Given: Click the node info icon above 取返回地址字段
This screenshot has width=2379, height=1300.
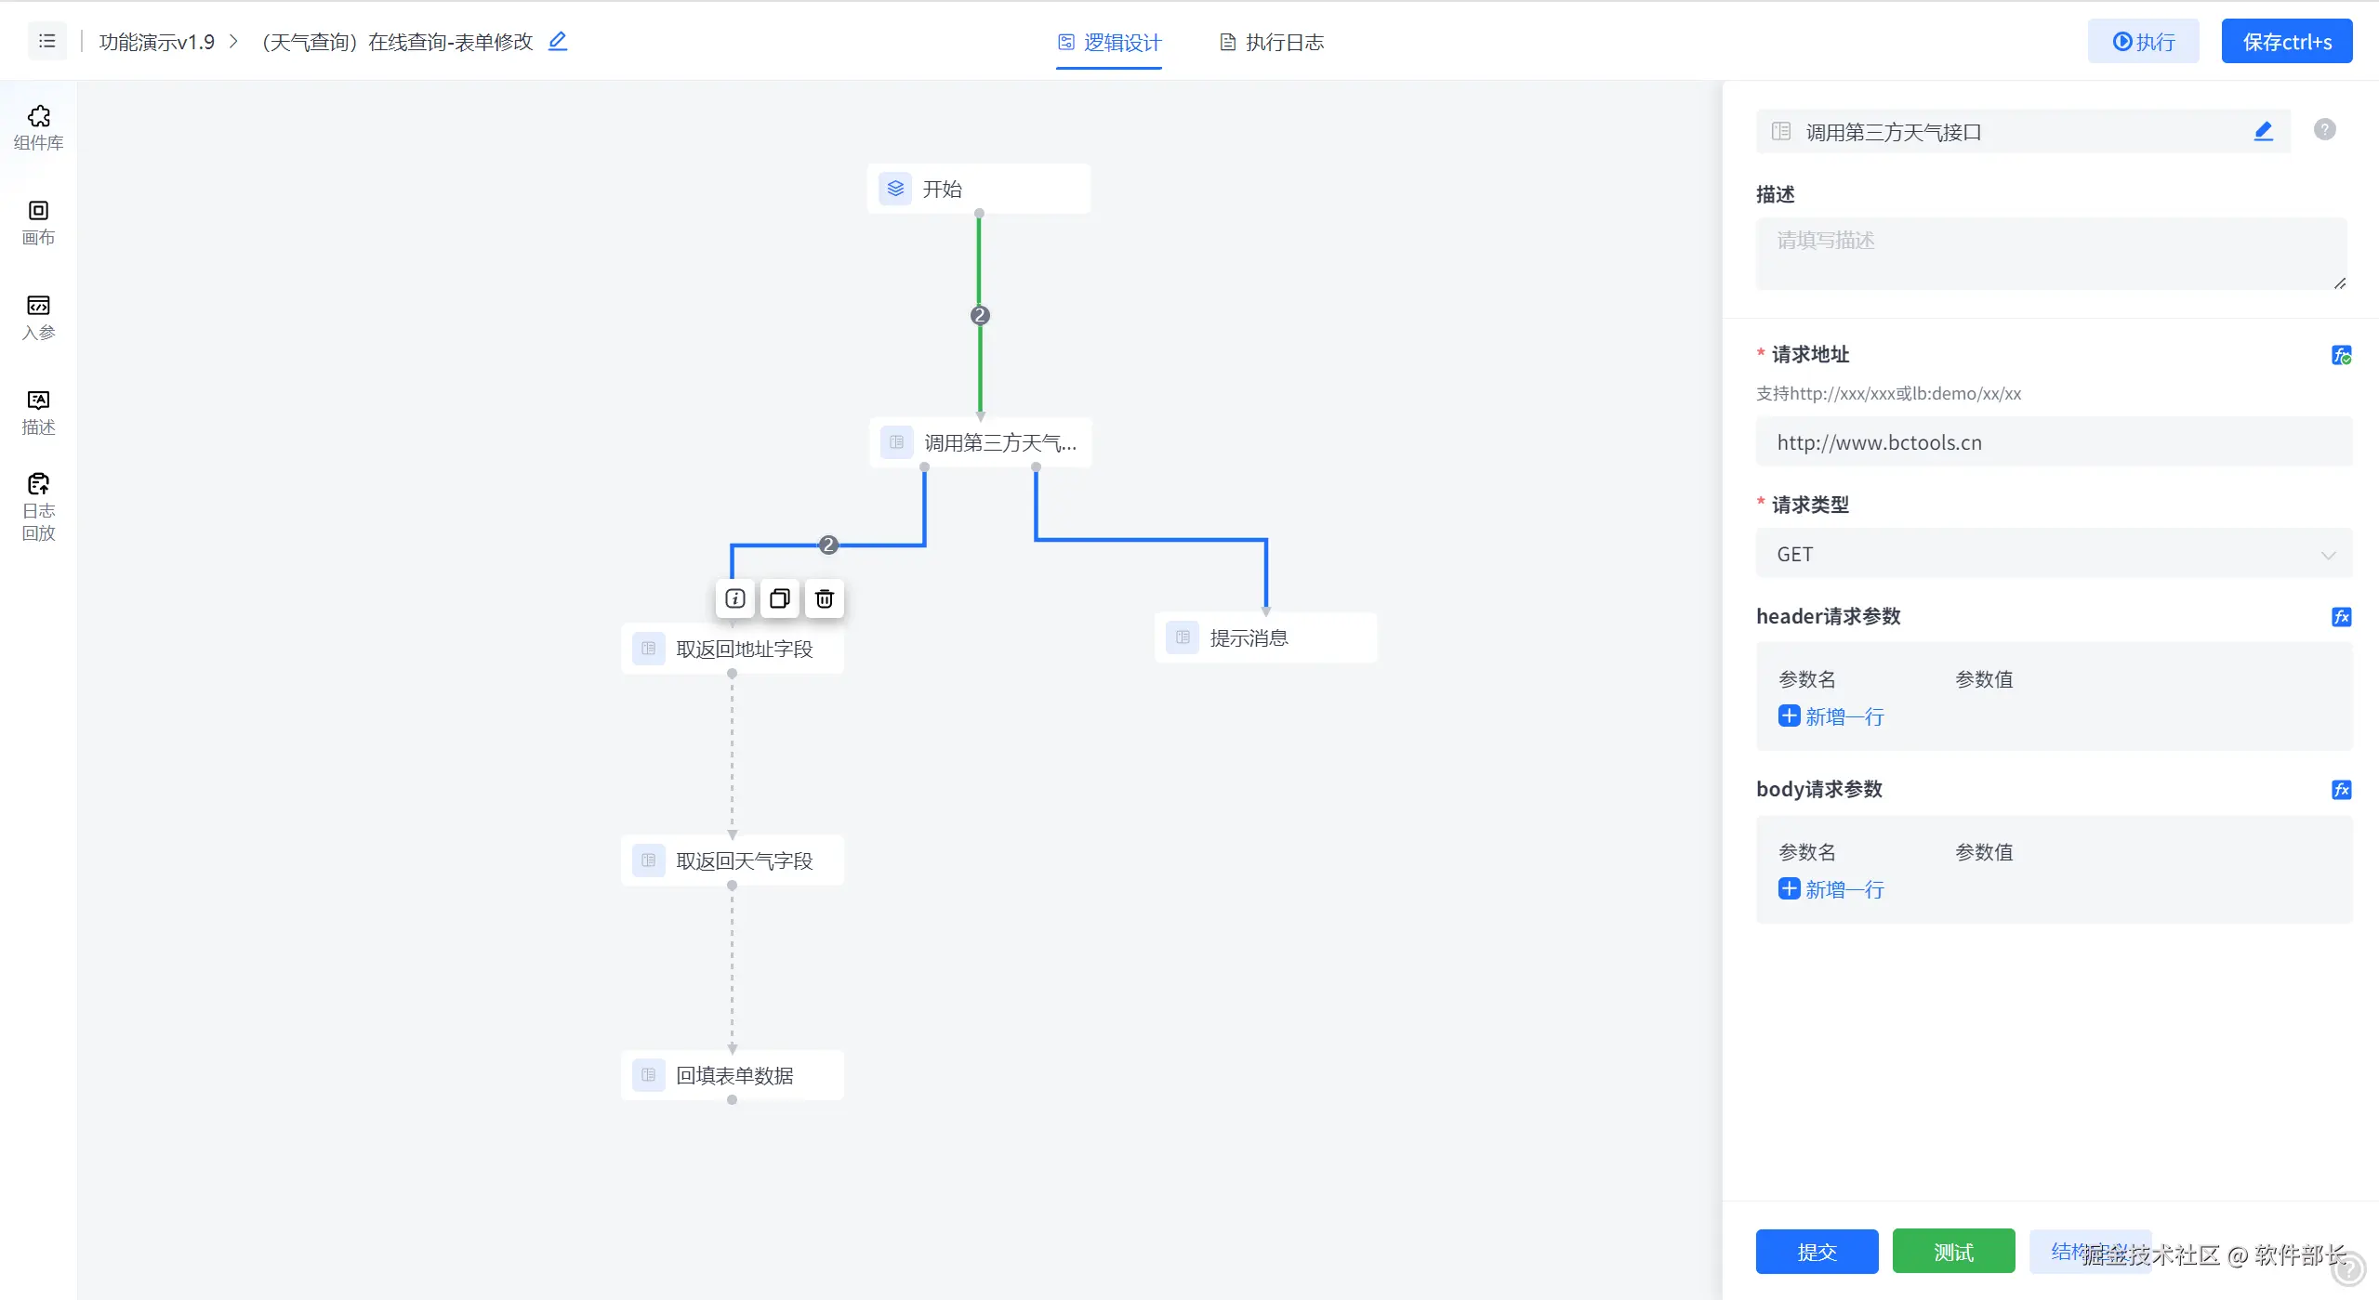Looking at the screenshot, I should coord(734,598).
